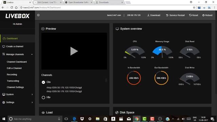
Task: Click the Manage channels sliders icon
Action: [x=4, y=54]
